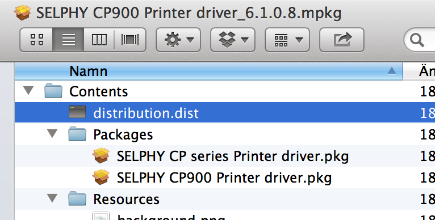Switch to column view
The height and width of the screenshot is (220, 435).
pos(99,40)
